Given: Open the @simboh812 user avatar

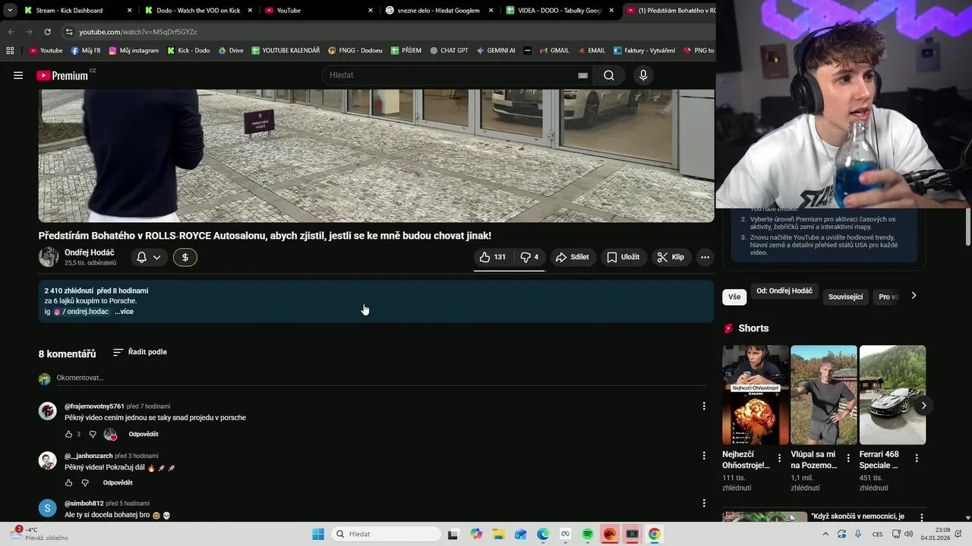Looking at the screenshot, I should 48,508.
